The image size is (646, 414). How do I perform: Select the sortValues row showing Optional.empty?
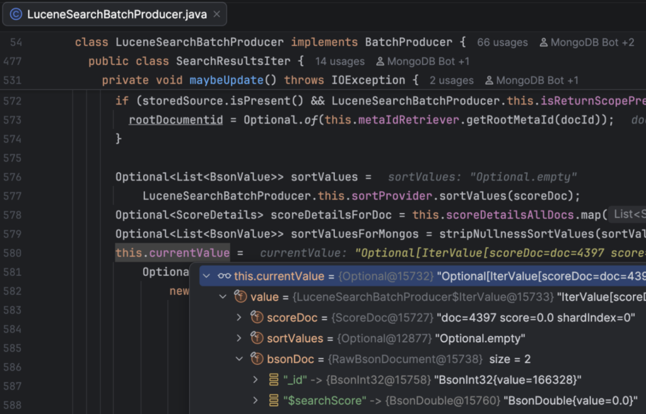(x=423, y=338)
